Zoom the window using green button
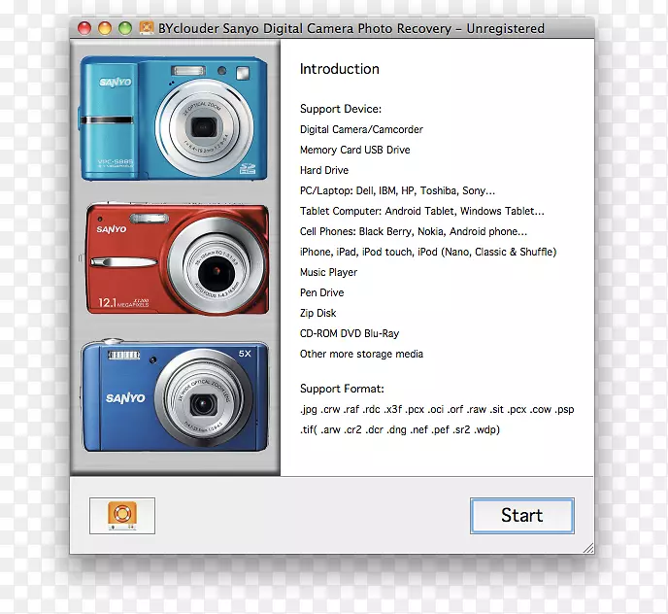This screenshot has height=614, width=668. tap(125, 28)
